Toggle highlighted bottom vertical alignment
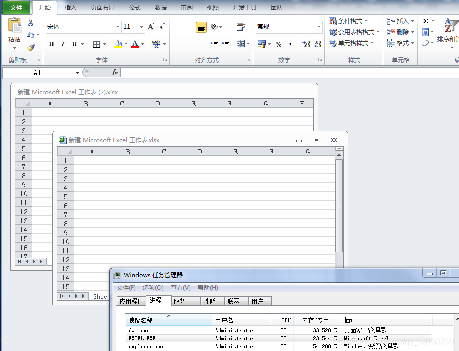459x351 pixels. coord(201,27)
